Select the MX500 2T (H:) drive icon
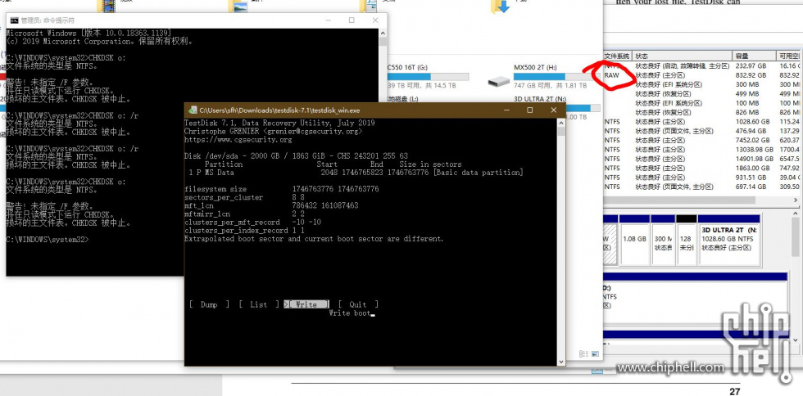Image resolution: width=803 pixels, height=396 pixels. 499,81
